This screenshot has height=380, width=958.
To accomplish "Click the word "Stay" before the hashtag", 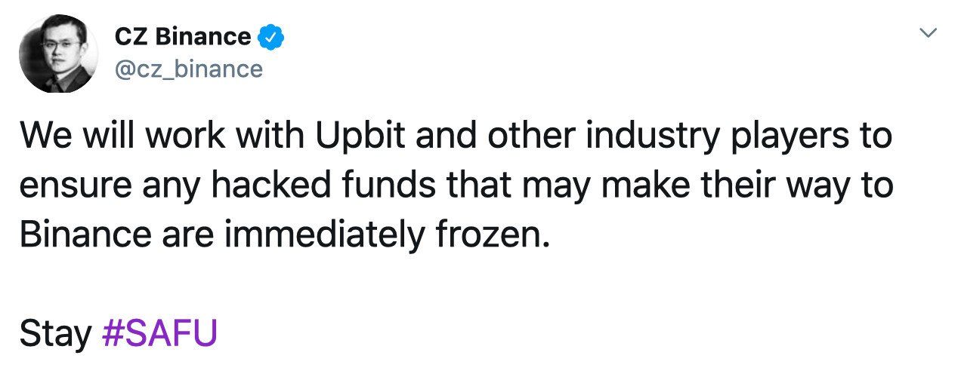I will pos(54,332).
